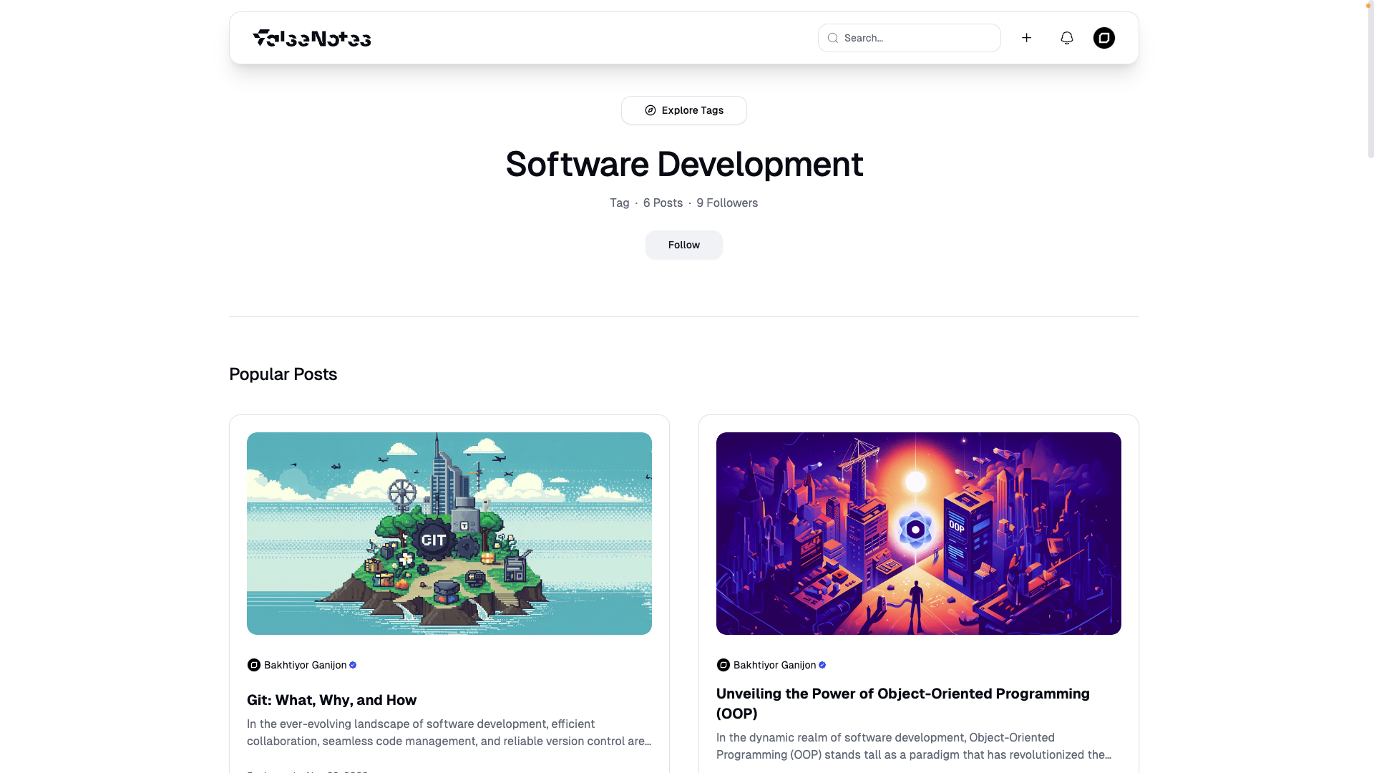Click author avatar on the Git post
Image resolution: width=1374 pixels, height=773 pixels.
253,665
